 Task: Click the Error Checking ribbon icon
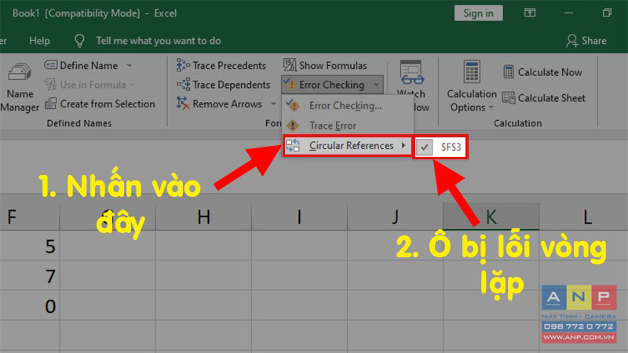[289, 84]
